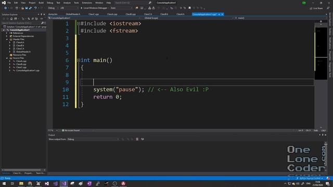This screenshot has width=333, height=187.
Task: Open the File menu
Action: pos(9,3)
